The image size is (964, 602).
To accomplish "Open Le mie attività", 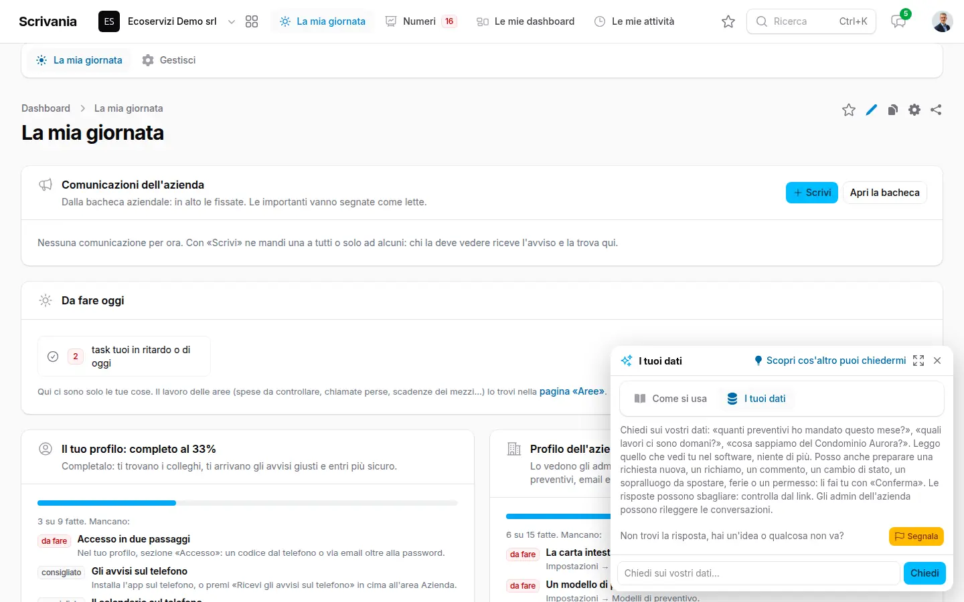I will pyautogui.click(x=635, y=21).
